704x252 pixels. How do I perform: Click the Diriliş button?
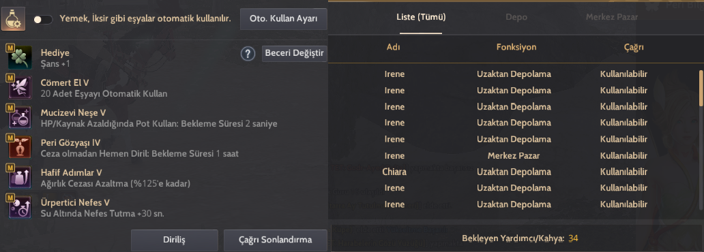click(174, 240)
